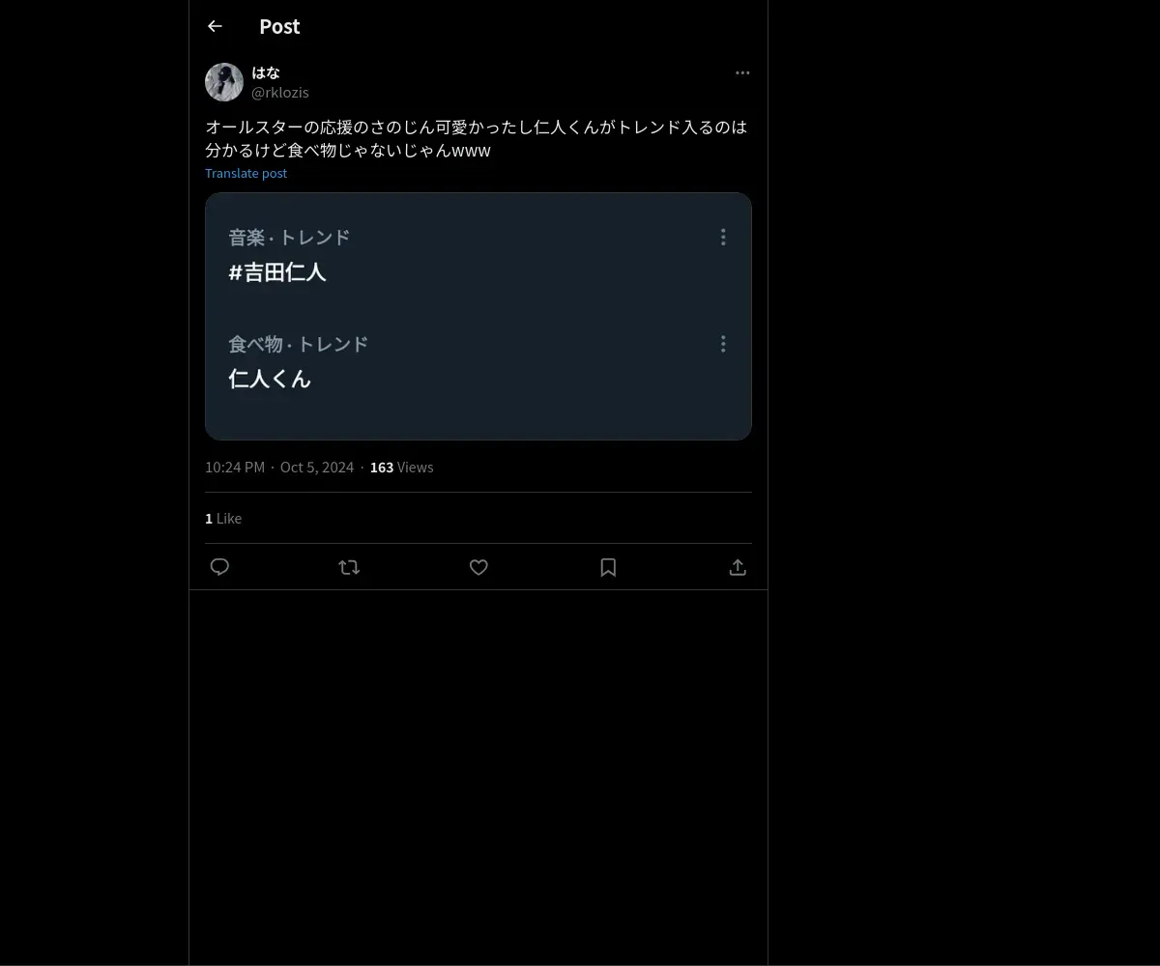Like the post with the heart icon

(x=478, y=567)
